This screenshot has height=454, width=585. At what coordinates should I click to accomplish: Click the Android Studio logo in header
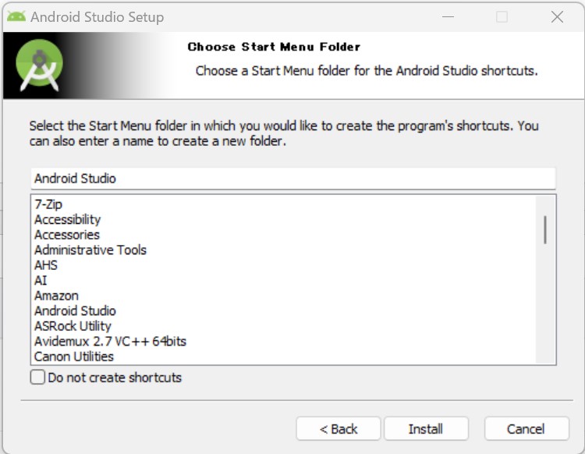tap(39, 66)
